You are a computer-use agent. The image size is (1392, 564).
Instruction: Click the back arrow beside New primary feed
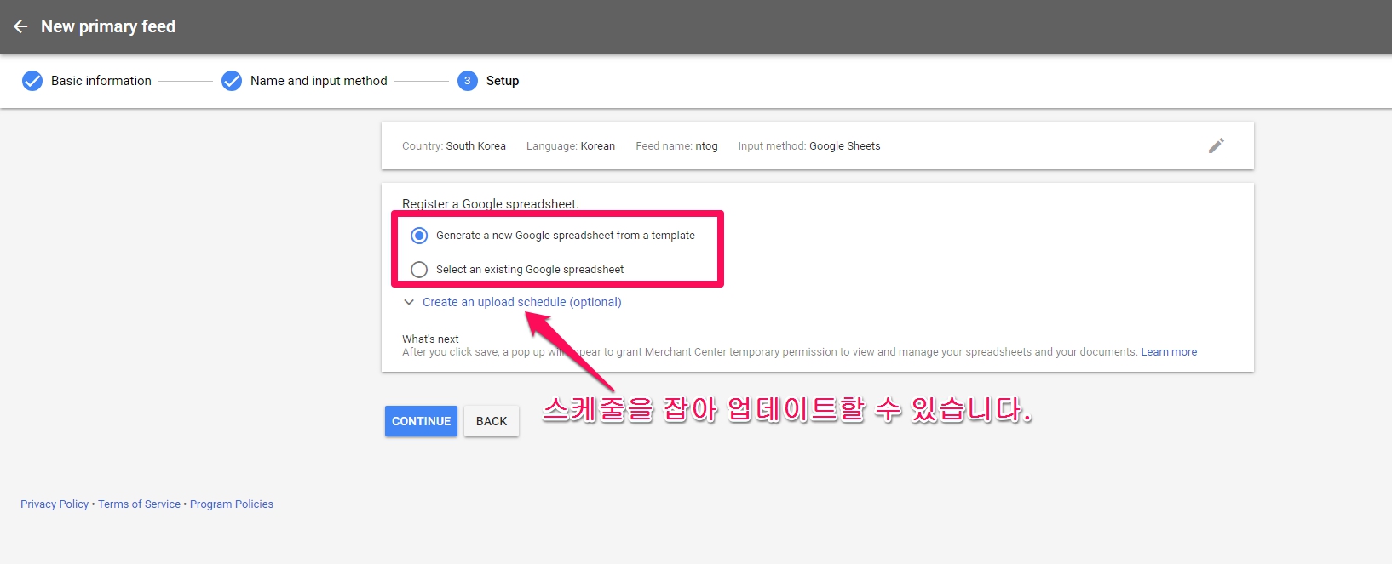coord(20,26)
